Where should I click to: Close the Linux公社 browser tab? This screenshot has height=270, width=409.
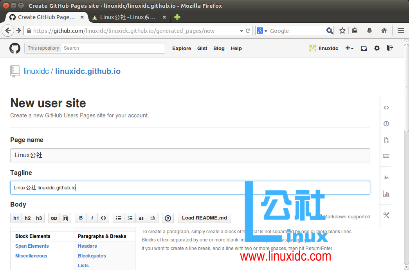click(164, 17)
